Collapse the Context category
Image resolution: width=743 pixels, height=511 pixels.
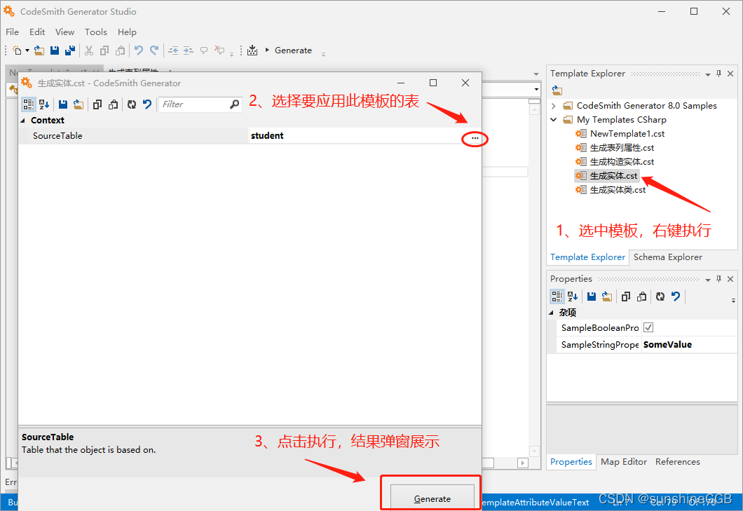[22, 121]
